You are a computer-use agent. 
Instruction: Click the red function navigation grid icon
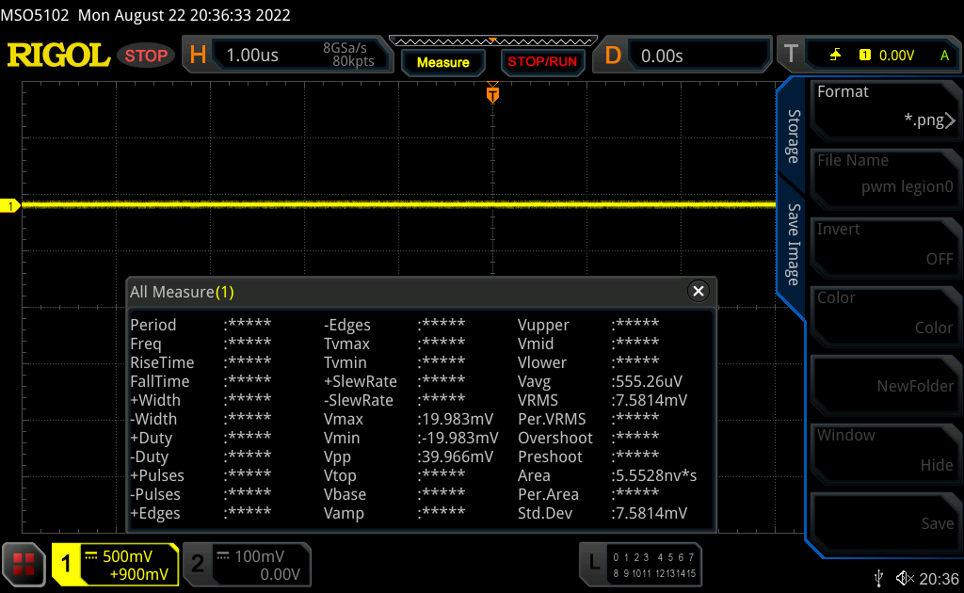[24, 564]
